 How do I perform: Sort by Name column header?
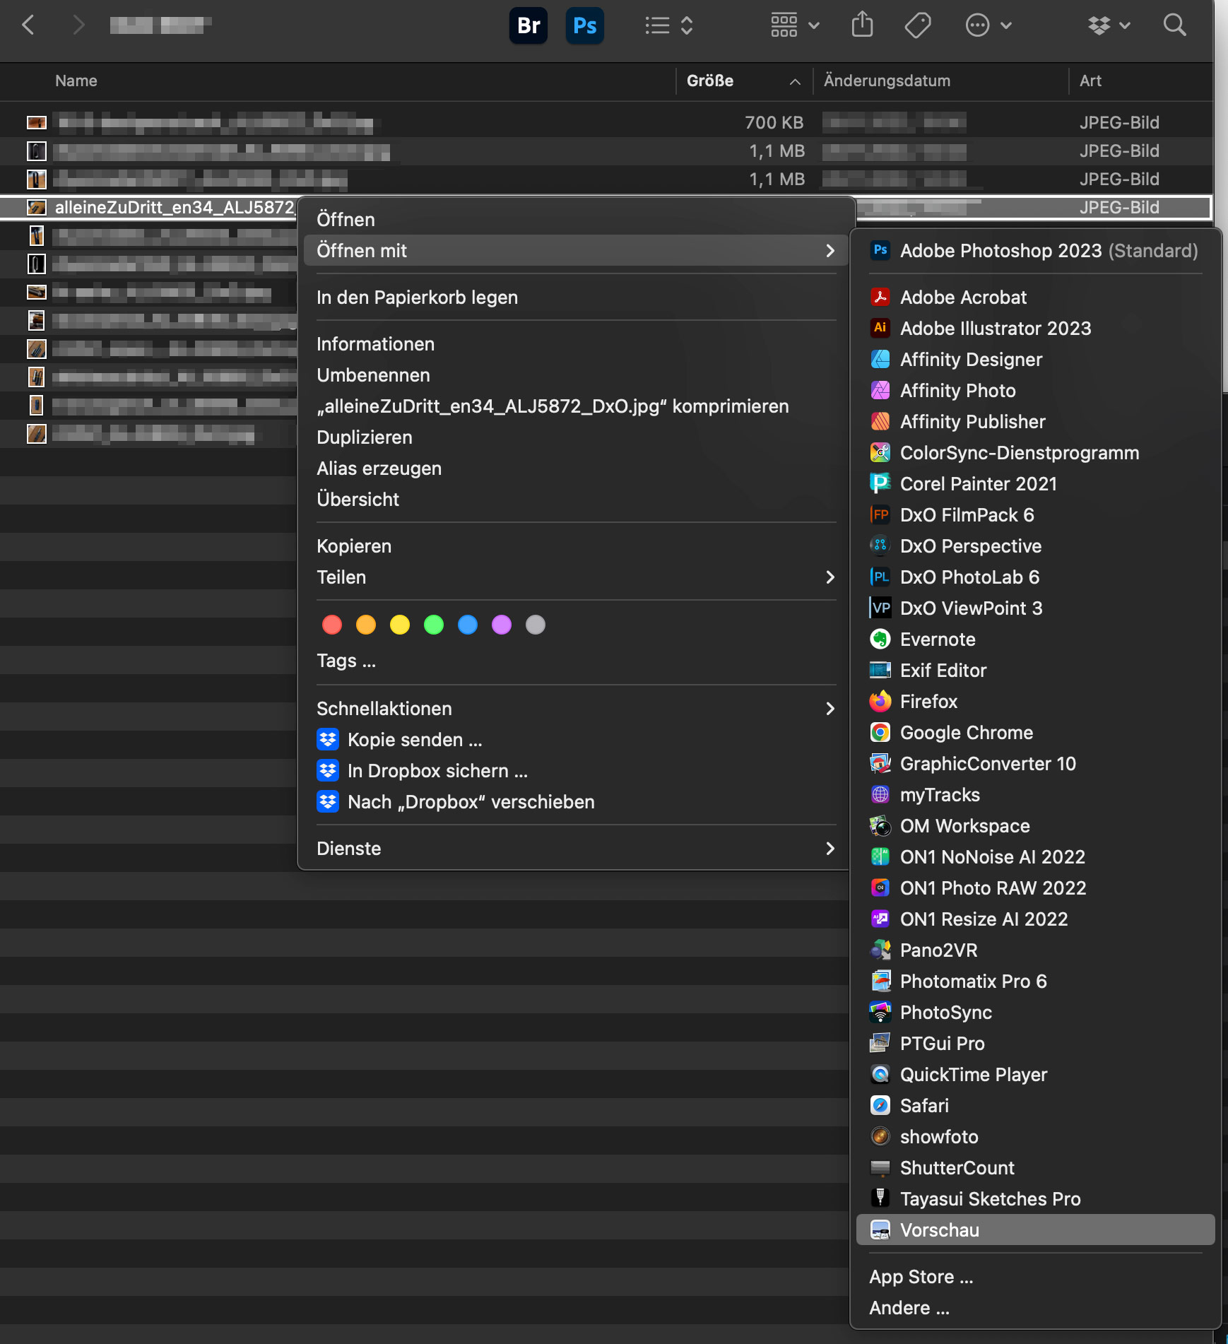point(76,81)
